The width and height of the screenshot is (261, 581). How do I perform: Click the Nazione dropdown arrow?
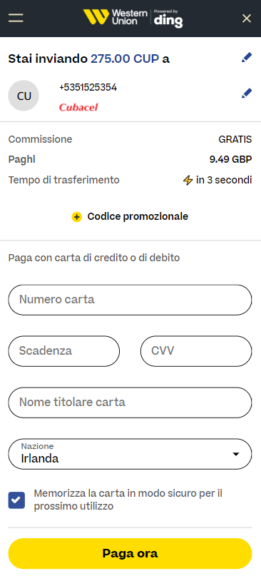pos(235,454)
